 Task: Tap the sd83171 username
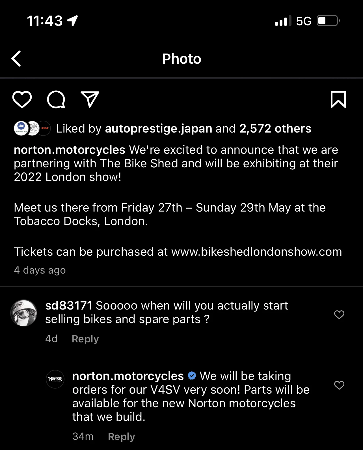(69, 306)
